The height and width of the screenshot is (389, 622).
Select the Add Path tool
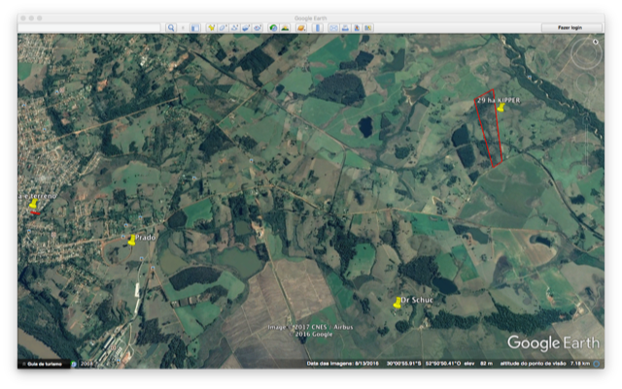(x=234, y=28)
